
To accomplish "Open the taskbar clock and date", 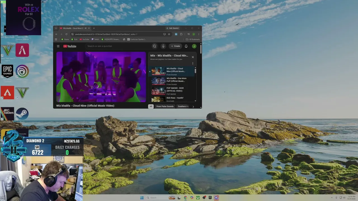I will point(352,198).
